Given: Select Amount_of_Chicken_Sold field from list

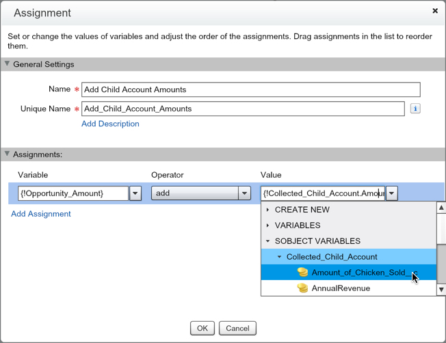Looking at the screenshot, I should (360, 273).
